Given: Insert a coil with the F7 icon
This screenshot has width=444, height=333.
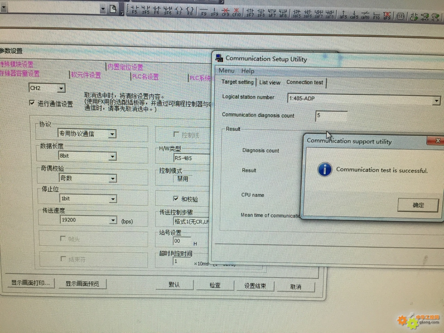Looking at the screenshot, I should [x=179, y=10].
